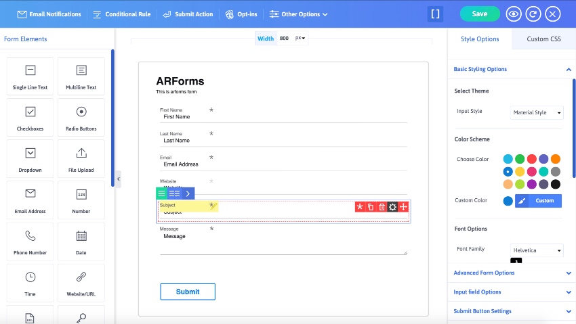Edit the Subject label with pencil
576x324 pixels.
(x=213, y=206)
